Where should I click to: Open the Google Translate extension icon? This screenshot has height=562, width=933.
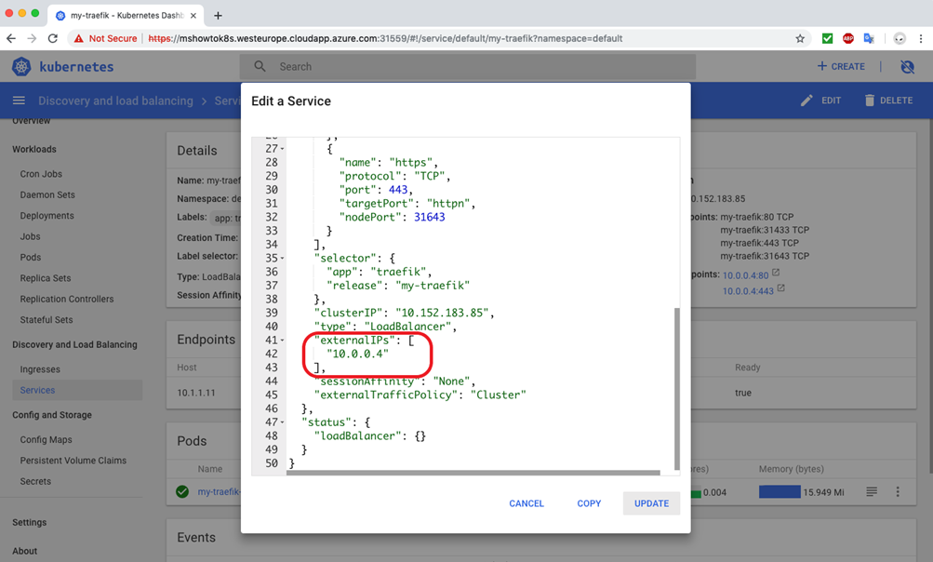870,39
